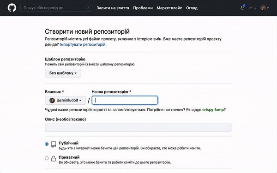
Task: Open "Запити на злиття" in header
Action: coord(113,8)
